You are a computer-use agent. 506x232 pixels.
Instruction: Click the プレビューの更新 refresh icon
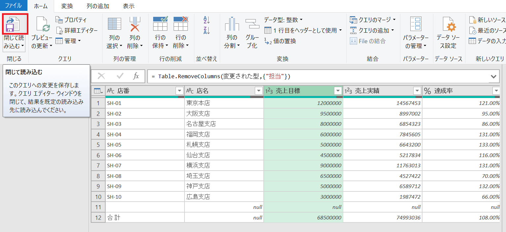tap(43, 25)
